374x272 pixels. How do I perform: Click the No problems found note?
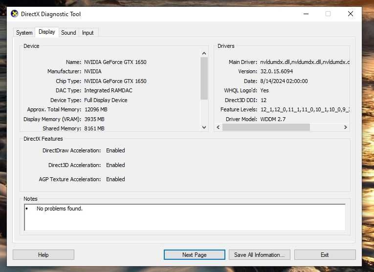pos(59,209)
